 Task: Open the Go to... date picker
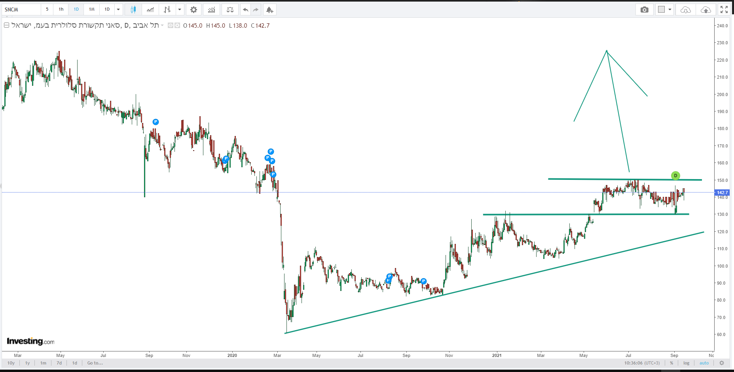95,363
